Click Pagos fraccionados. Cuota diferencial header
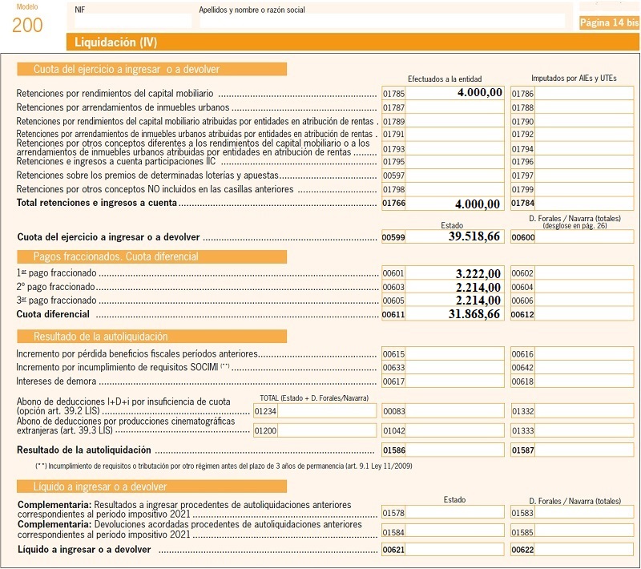The width and height of the screenshot is (641, 569). [151, 256]
